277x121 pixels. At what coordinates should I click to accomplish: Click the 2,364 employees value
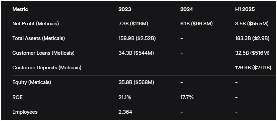(x=125, y=112)
